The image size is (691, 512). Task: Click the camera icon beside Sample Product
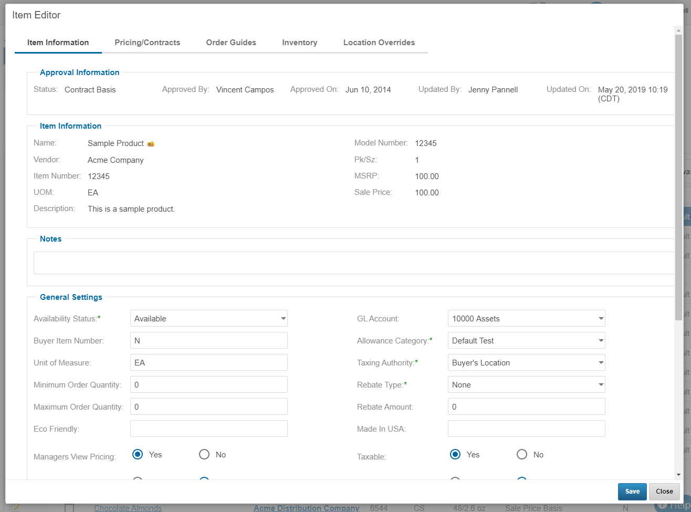tap(151, 144)
